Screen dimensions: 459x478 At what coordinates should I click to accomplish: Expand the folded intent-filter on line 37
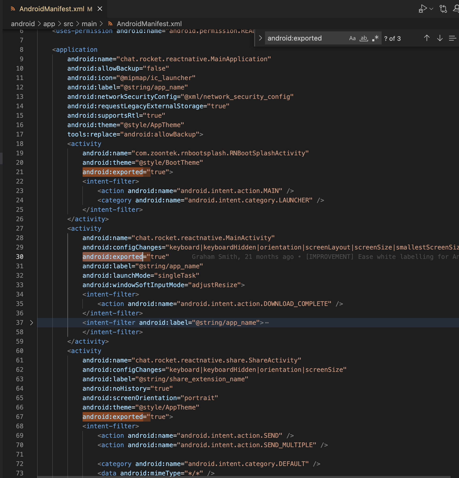[x=32, y=322]
